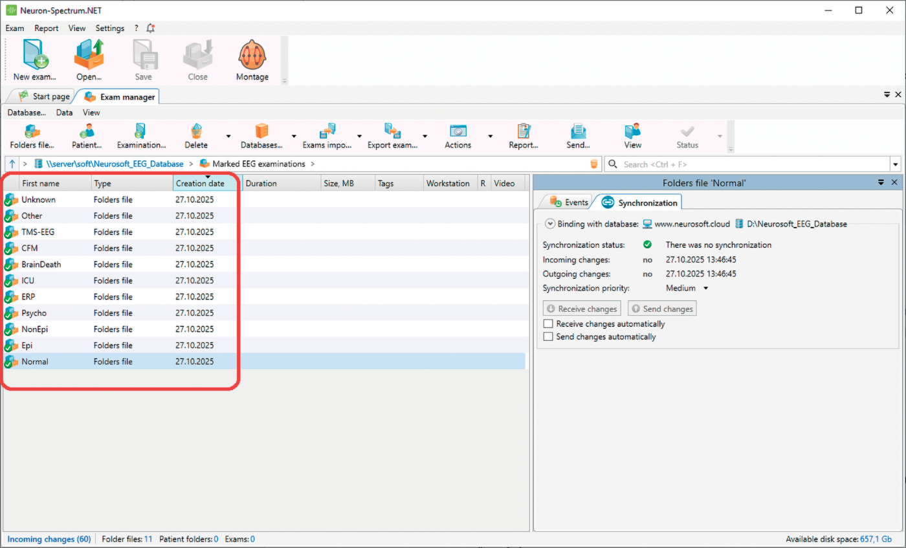Click the database icon at search box edge
Viewport: 906px width, 548px height.
point(594,164)
